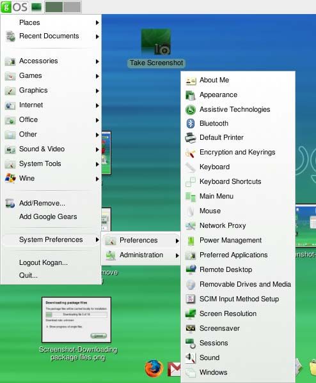
Task: Choose Add/Remove... from the menu
Action: click(52, 203)
